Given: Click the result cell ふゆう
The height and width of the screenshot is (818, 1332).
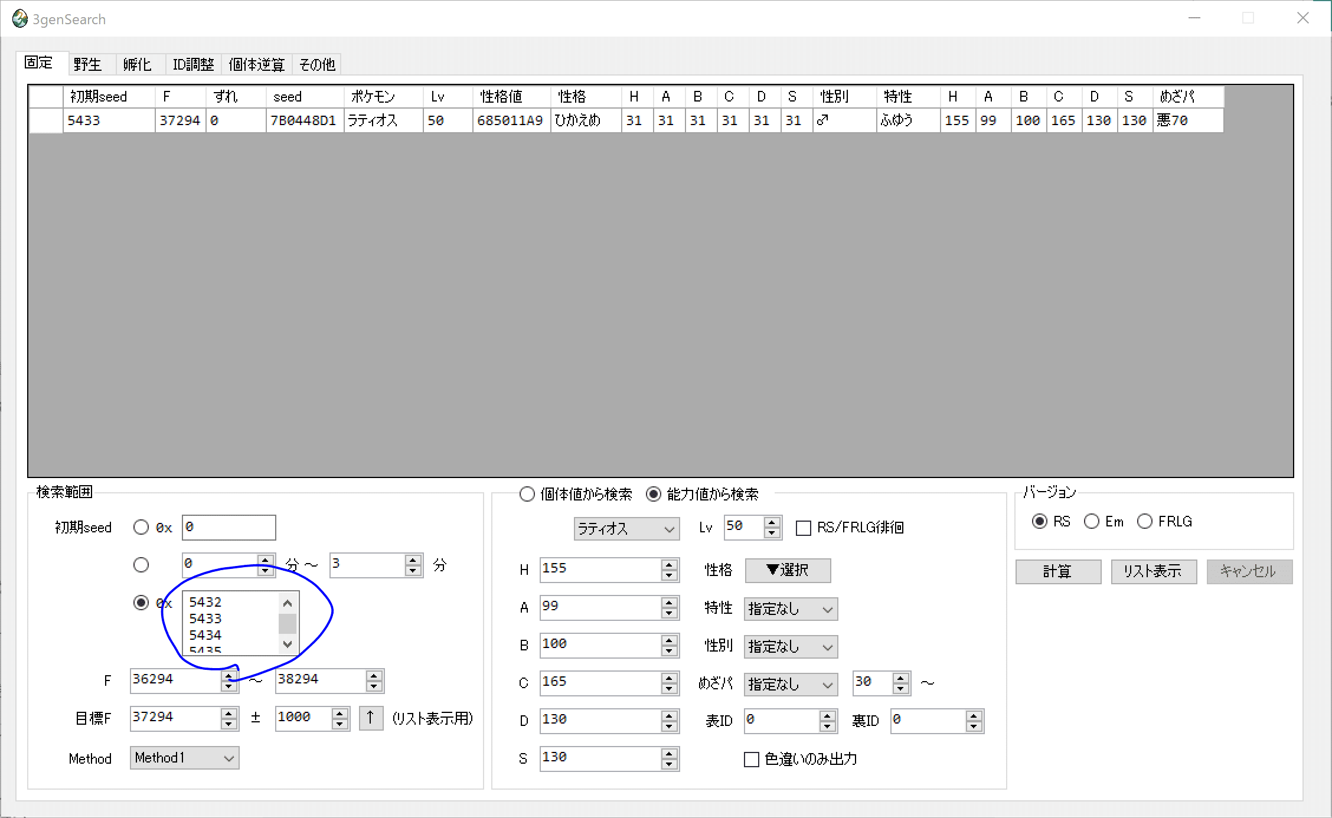Looking at the screenshot, I should pos(908,120).
